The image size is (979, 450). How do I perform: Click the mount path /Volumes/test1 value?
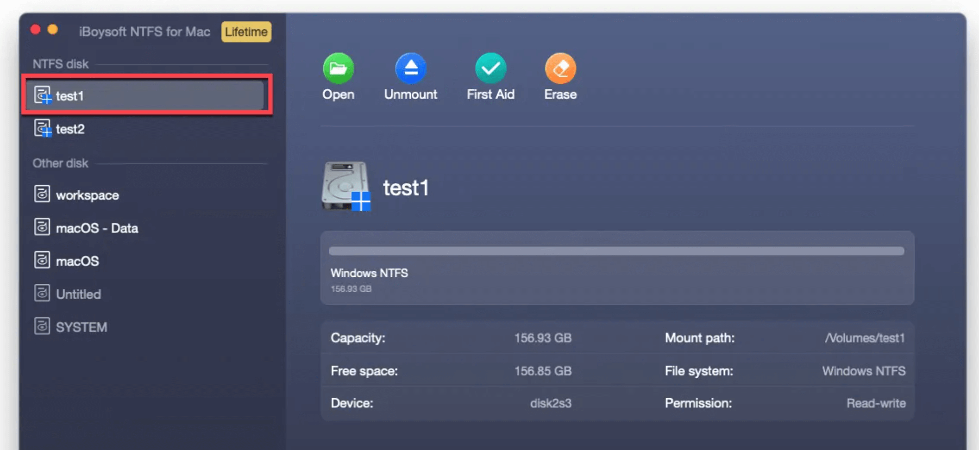coord(864,337)
